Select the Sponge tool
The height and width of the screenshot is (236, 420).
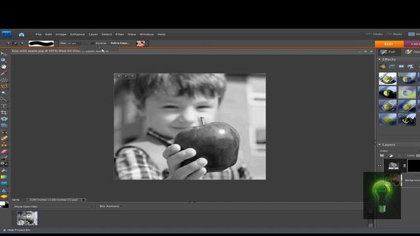(x=4, y=197)
